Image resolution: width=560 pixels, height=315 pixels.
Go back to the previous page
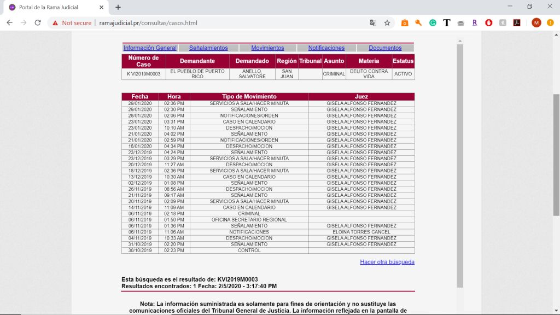[x=9, y=23]
